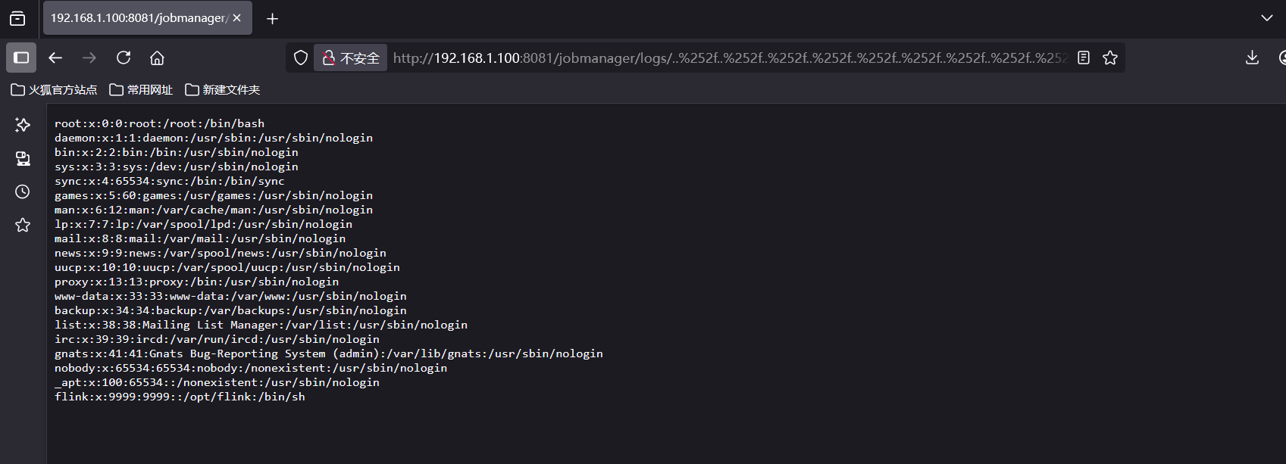
Task: Open the 新建文件夹 bookmarks folder
Action: coord(222,89)
